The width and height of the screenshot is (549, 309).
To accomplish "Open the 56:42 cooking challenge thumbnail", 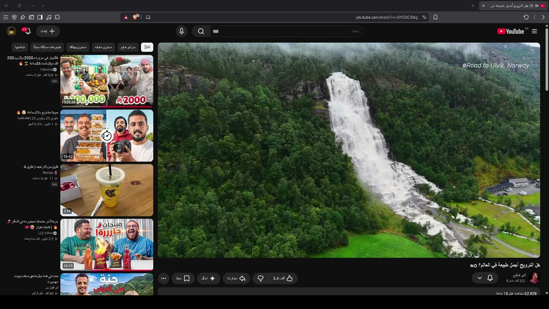I will [107, 136].
